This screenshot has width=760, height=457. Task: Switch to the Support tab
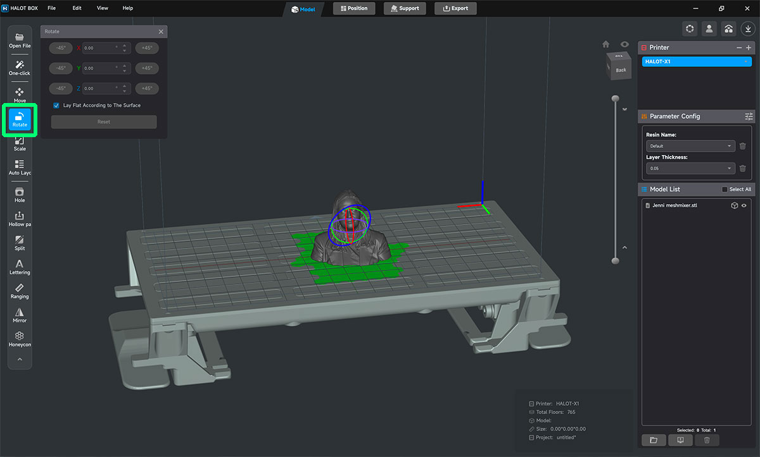405,8
